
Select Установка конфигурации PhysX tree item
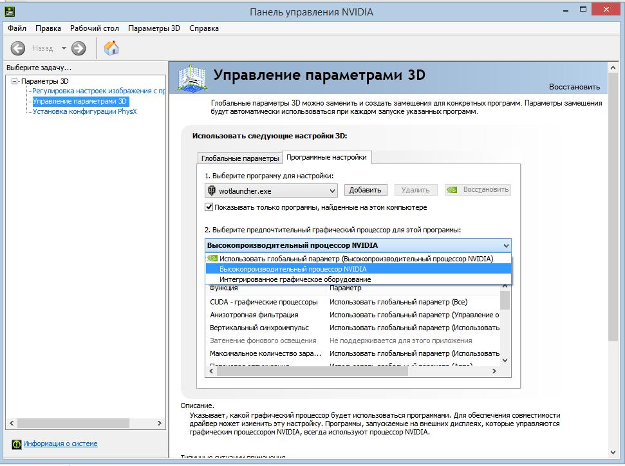[x=84, y=111]
